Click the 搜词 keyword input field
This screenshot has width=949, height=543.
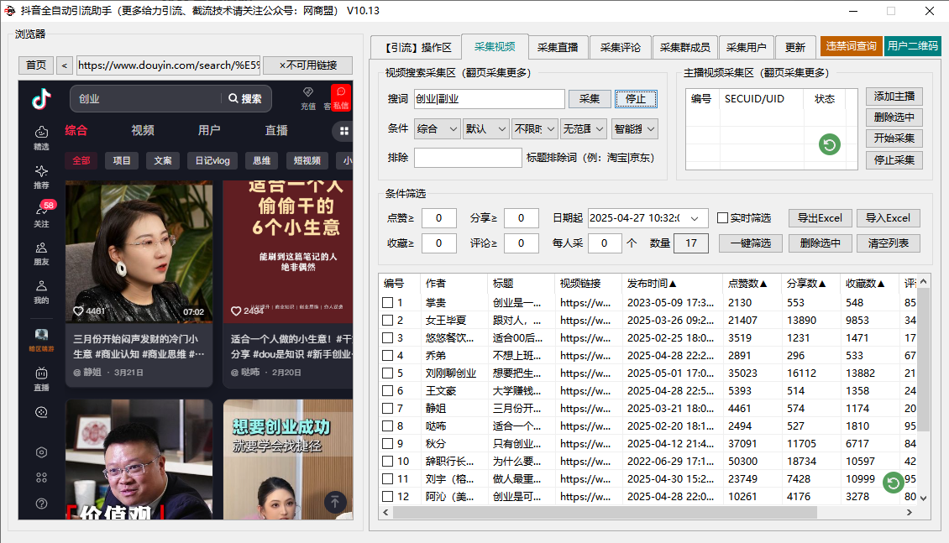tap(489, 98)
